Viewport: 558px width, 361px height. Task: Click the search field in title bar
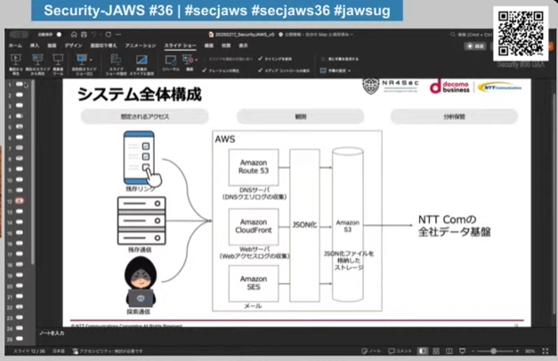[x=473, y=35]
